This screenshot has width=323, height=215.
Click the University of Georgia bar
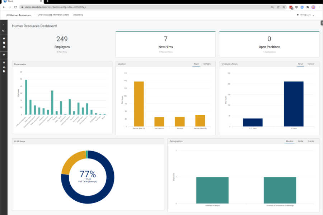(x=212, y=190)
